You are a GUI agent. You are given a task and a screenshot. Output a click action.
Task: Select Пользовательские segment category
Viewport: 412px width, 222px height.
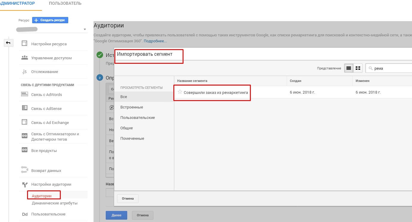[137, 117]
